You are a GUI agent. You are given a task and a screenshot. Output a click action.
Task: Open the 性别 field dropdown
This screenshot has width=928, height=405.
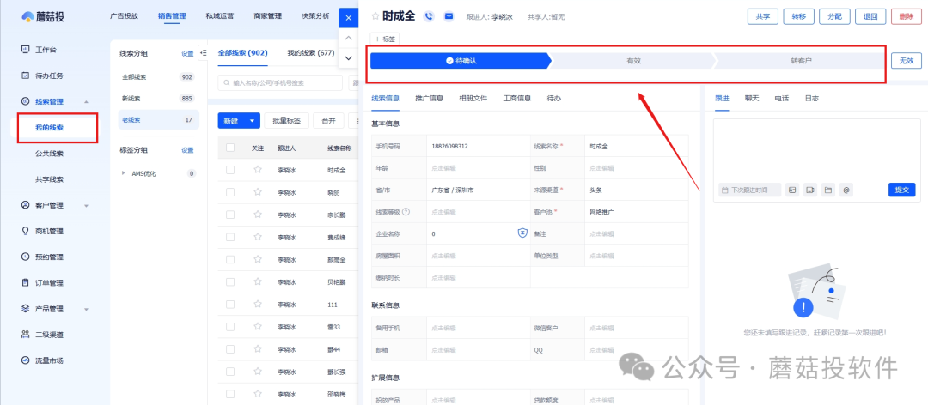pyautogui.click(x=636, y=168)
